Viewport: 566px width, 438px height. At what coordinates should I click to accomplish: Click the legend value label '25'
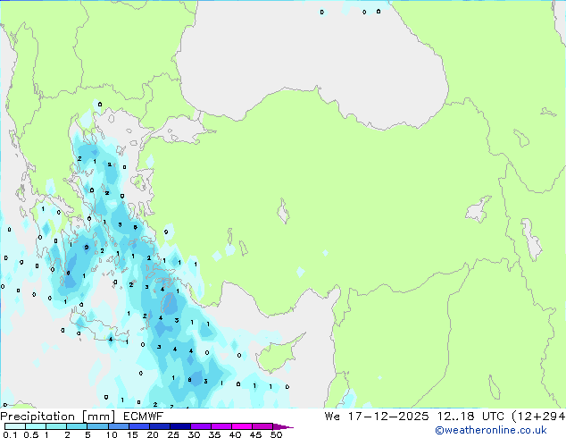pyautogui.click(x=173, y=434)
